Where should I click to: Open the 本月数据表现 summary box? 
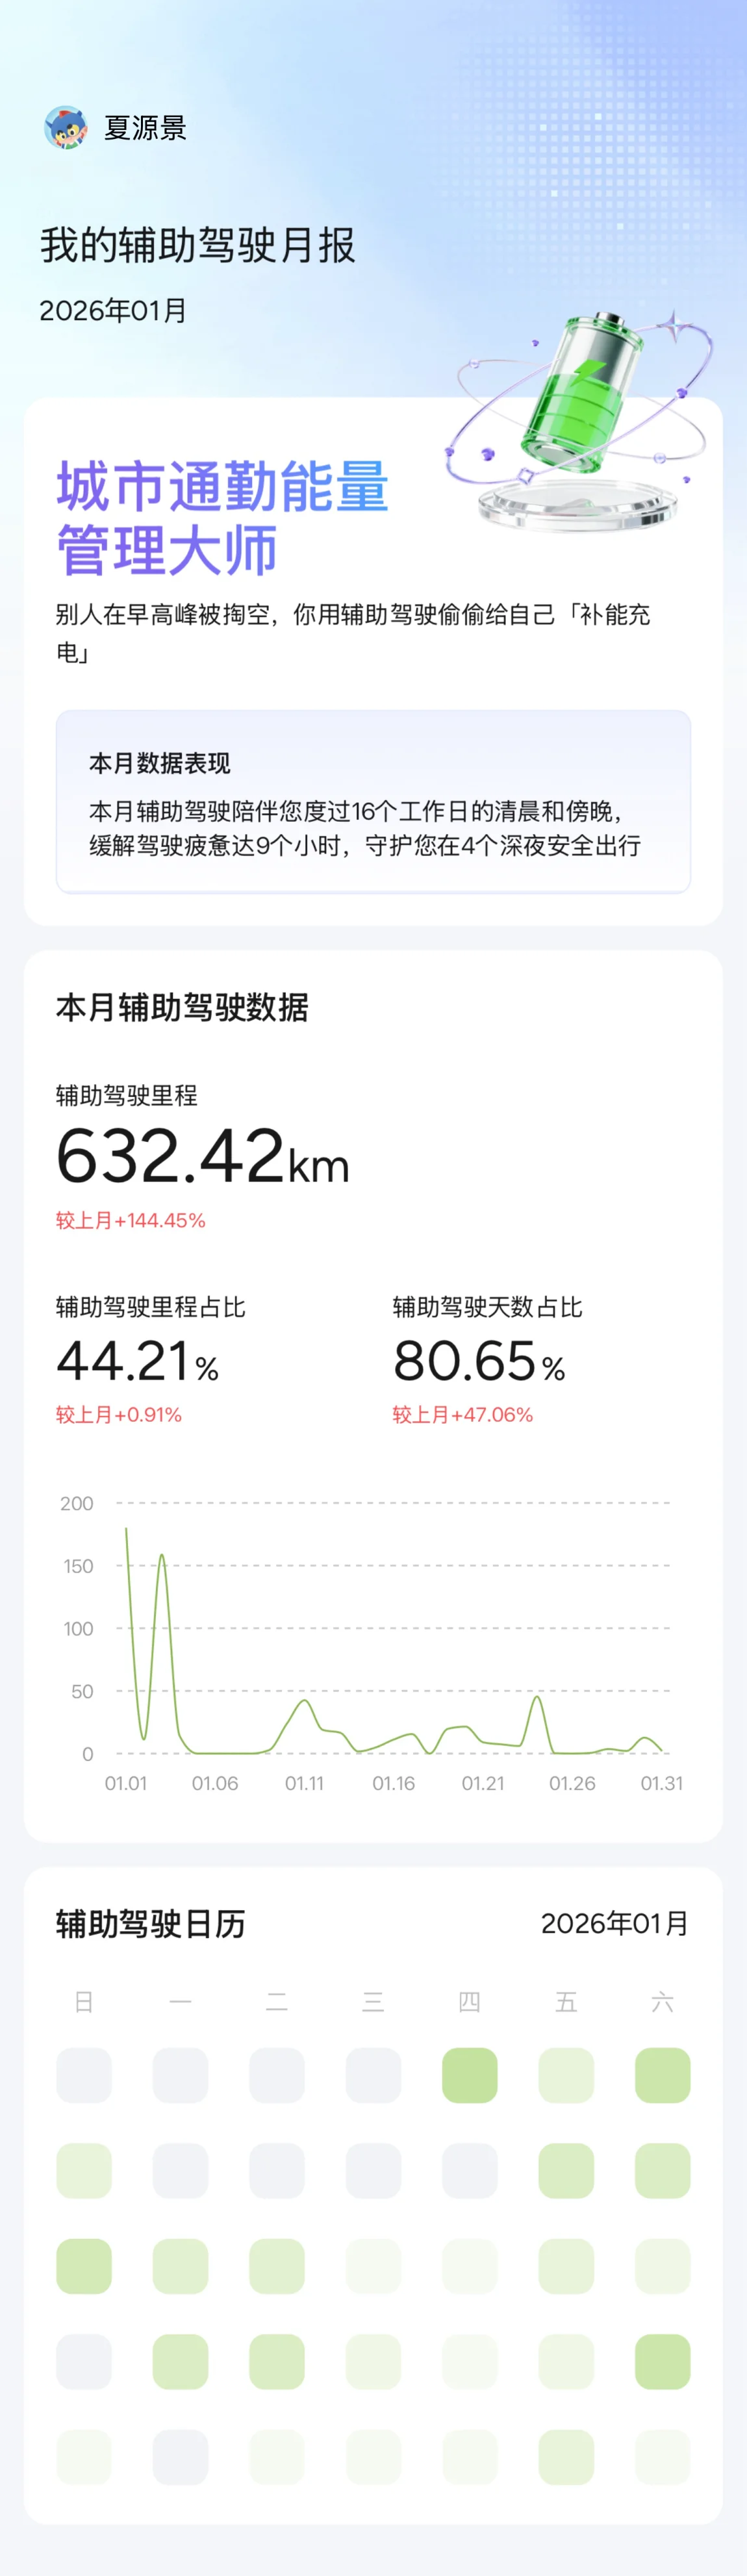[x=373, y=801]
